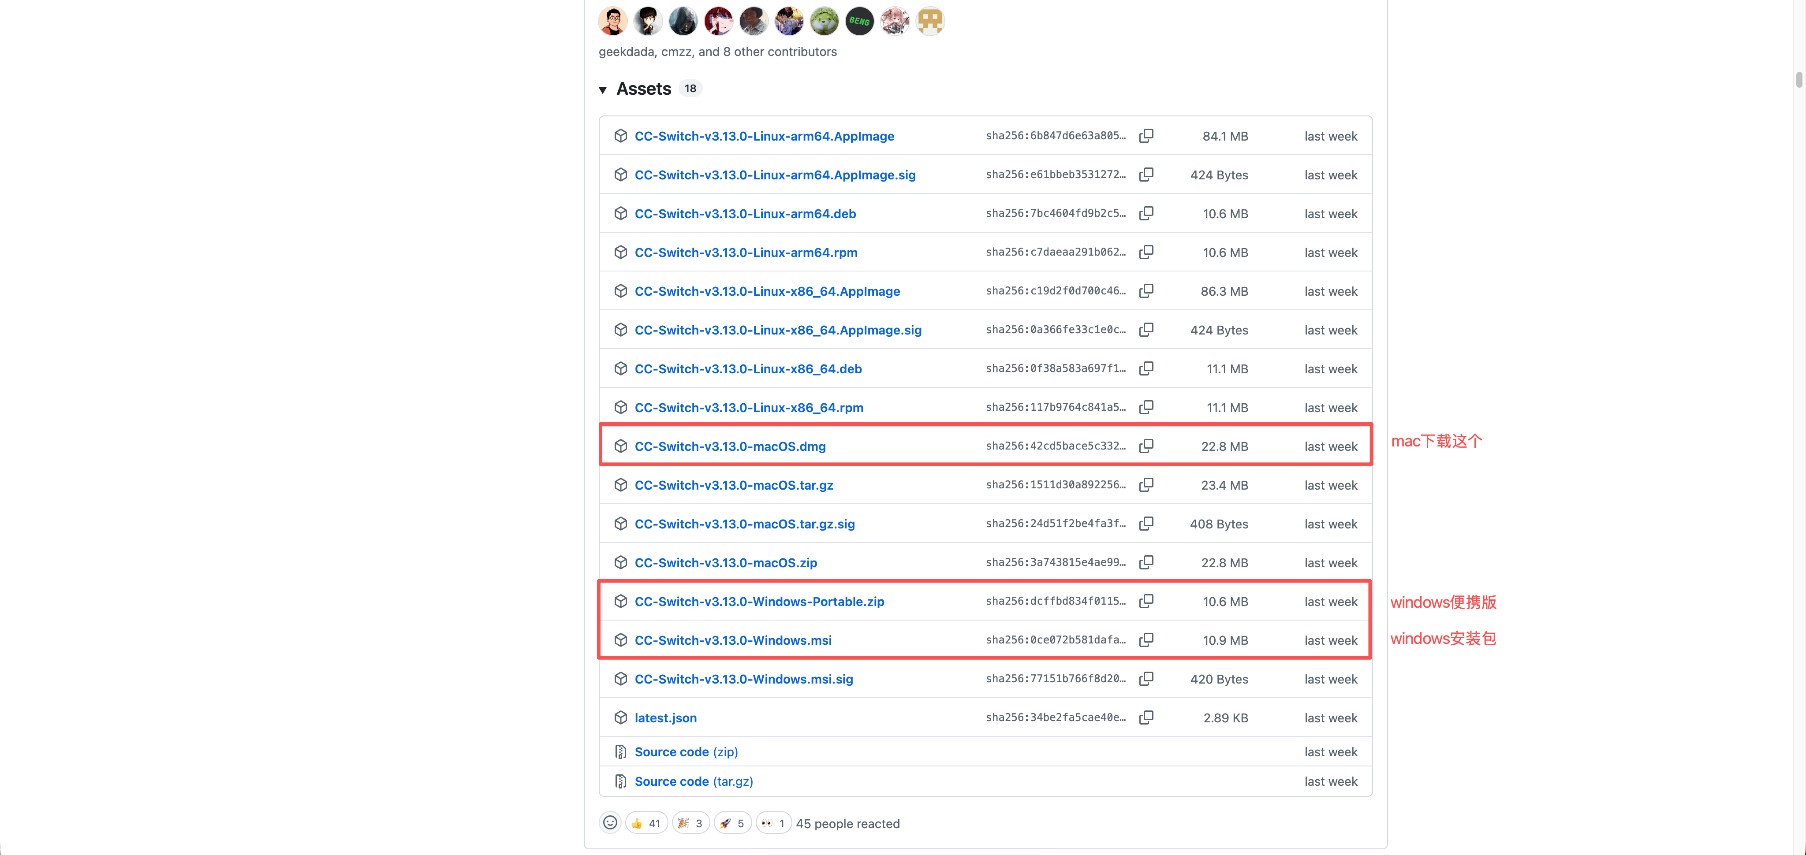Download Source code (zip)

tap(686, 752)
